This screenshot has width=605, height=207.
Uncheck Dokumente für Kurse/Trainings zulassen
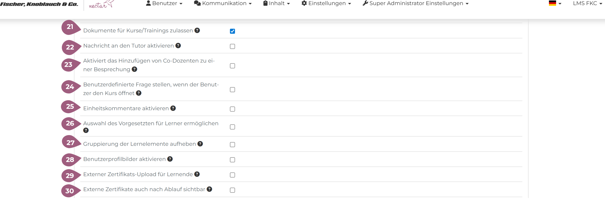tap(233, 31)
